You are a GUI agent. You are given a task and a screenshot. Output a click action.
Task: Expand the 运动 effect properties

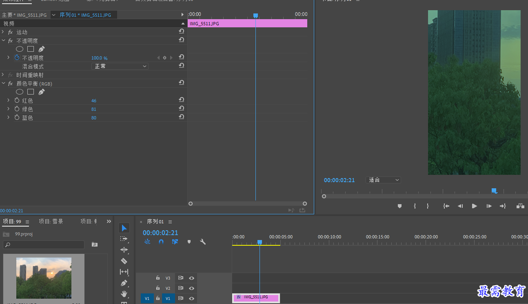tap(3, 32)
